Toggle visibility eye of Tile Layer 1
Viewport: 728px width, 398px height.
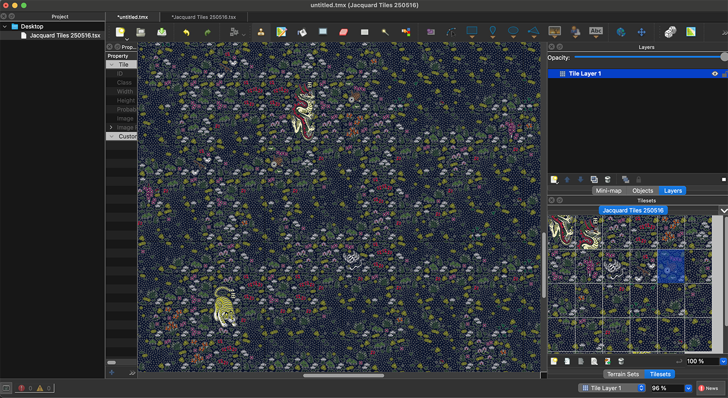[715, 74]
